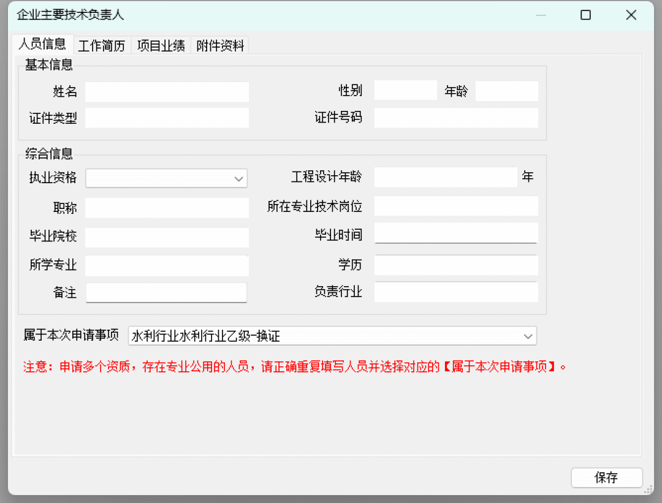Click the 保存 button
The width and height of the screenshot is (662, 503).
606,478
